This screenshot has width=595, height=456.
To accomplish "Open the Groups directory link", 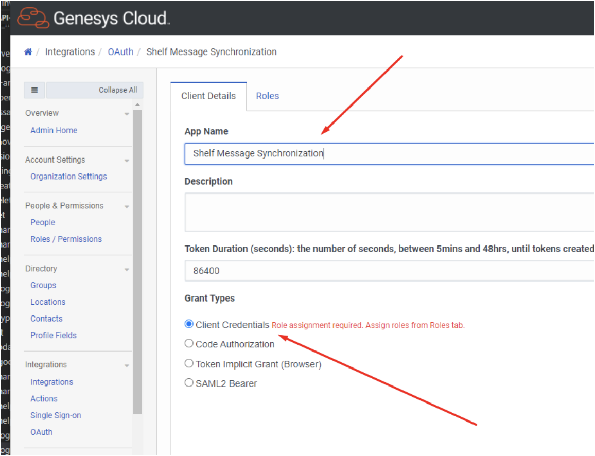I will [x=43, y=285].
